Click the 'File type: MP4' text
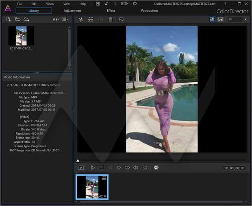Viewport: 252px width, 206px height. 28,97
